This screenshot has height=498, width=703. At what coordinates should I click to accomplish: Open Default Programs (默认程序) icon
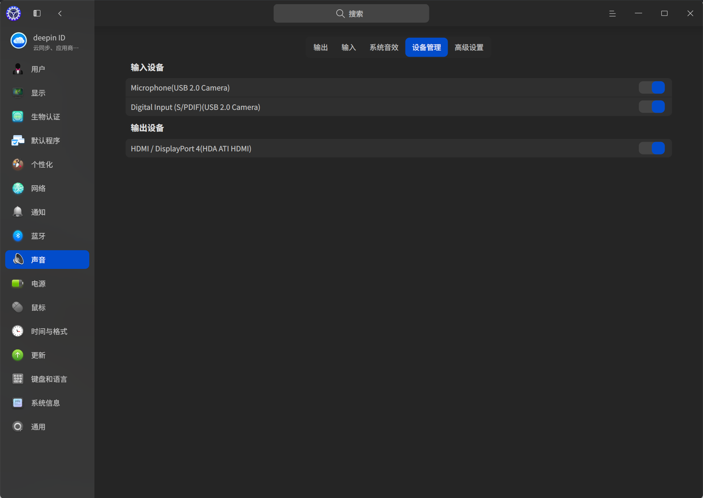coord(18,140)
